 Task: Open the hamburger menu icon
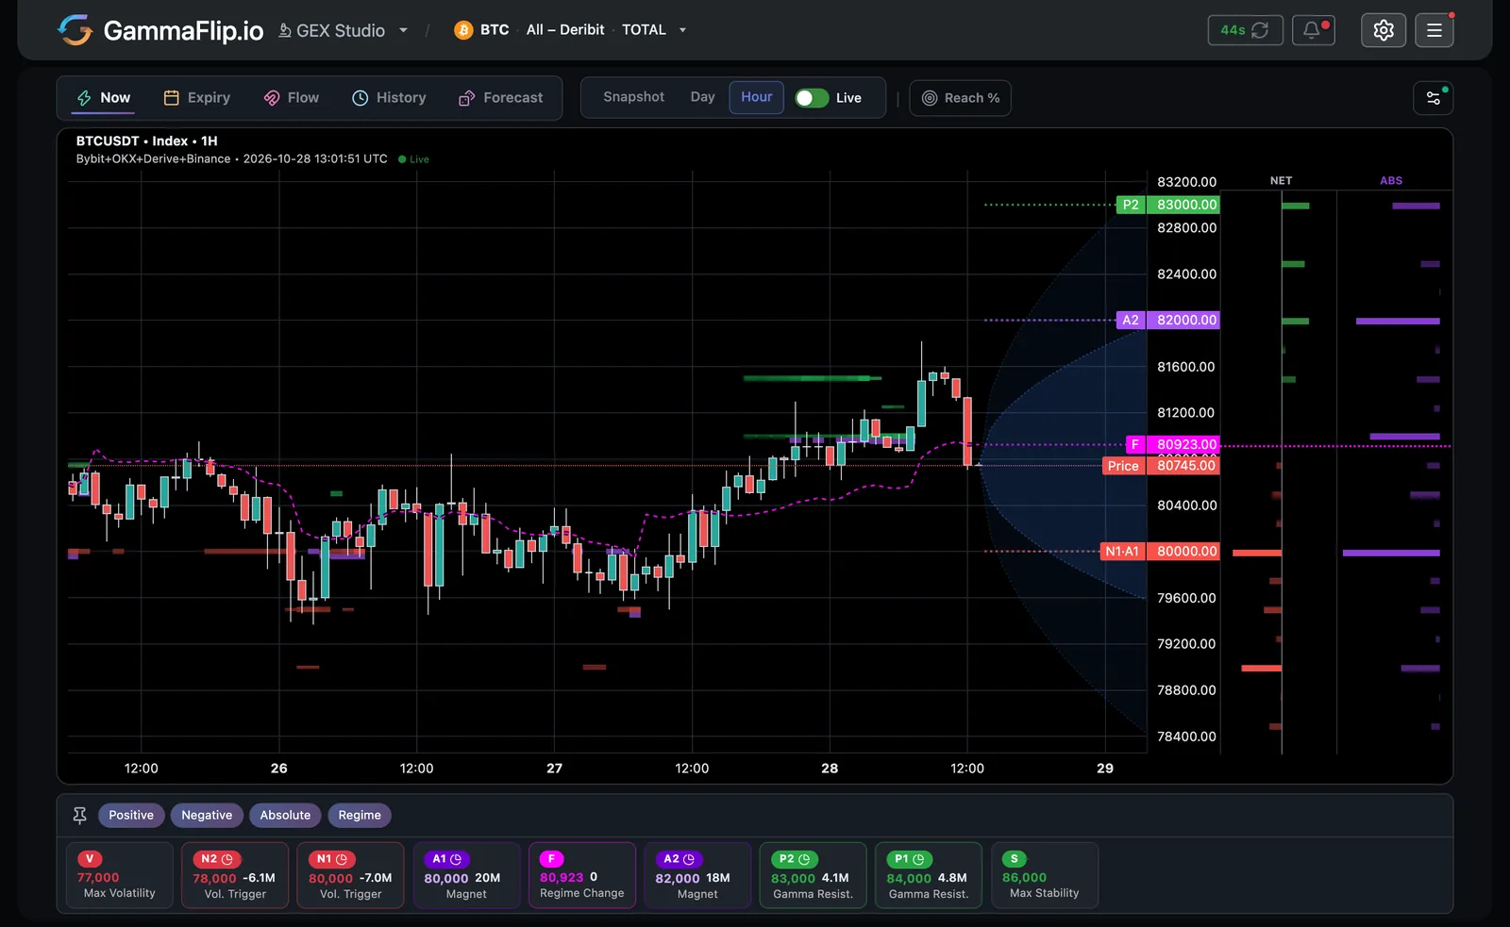coord(1434,30)
